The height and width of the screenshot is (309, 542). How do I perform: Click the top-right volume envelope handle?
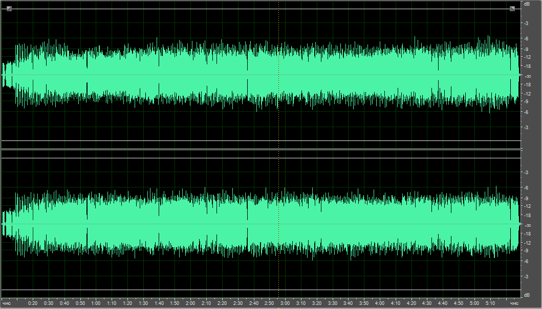pyautogui.click(x=512, y=9)
